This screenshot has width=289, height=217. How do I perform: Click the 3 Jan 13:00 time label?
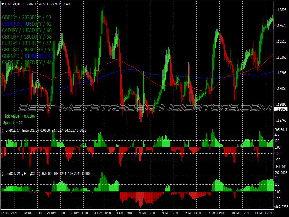[124, 213]
